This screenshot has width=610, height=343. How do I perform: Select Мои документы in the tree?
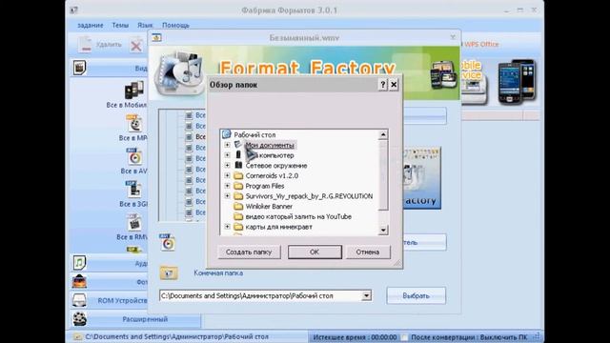click(x=270, y=145)
